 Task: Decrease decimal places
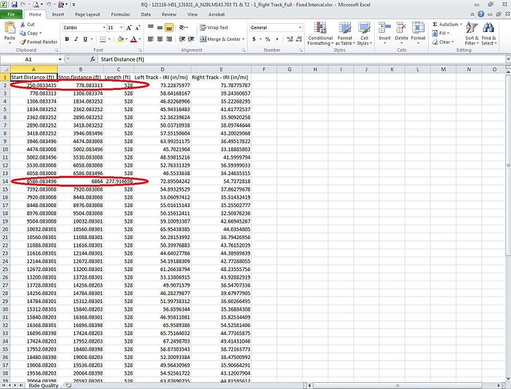point(299,39)
